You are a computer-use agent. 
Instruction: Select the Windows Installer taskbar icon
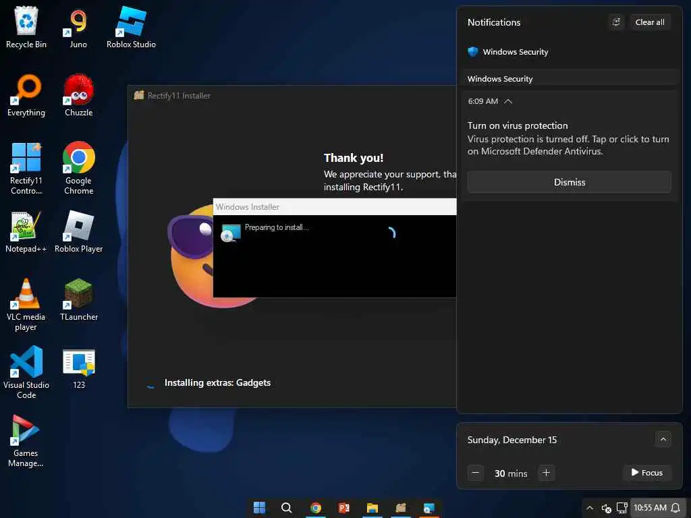click(429, 507)
